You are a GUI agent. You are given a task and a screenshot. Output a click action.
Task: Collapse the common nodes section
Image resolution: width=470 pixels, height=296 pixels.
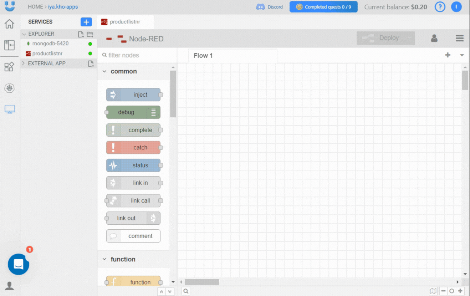click(x=104, y=71)
